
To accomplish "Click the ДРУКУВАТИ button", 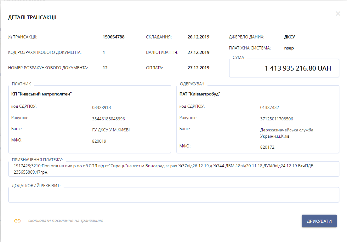I will pos(319,221).
